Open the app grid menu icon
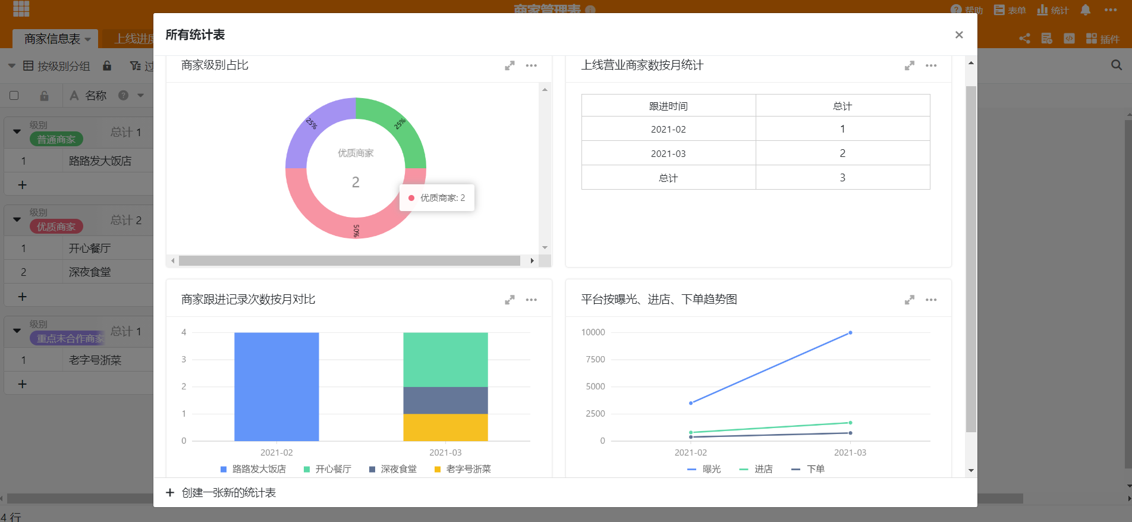This screenshot has width=1132, height=522. (x=21, y=8)
